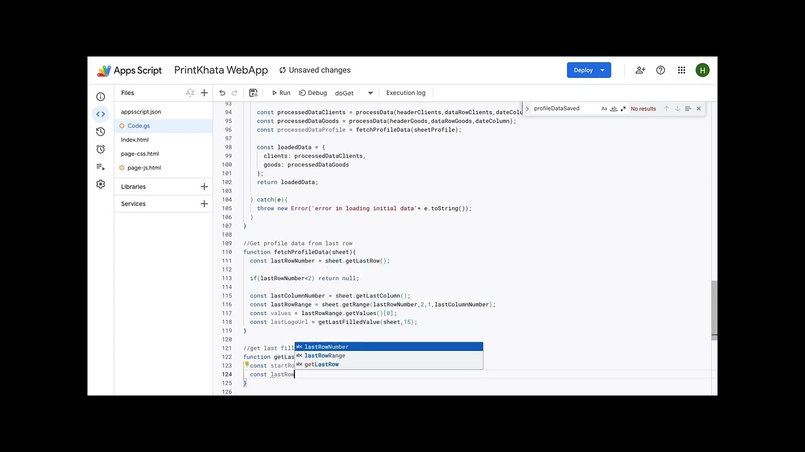This screenshot has height=452, width=805.
Task: Click the find input field profileDataSaved
Action: (x=565, y=109)
